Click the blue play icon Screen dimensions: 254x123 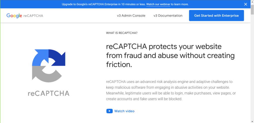[109, 111]
